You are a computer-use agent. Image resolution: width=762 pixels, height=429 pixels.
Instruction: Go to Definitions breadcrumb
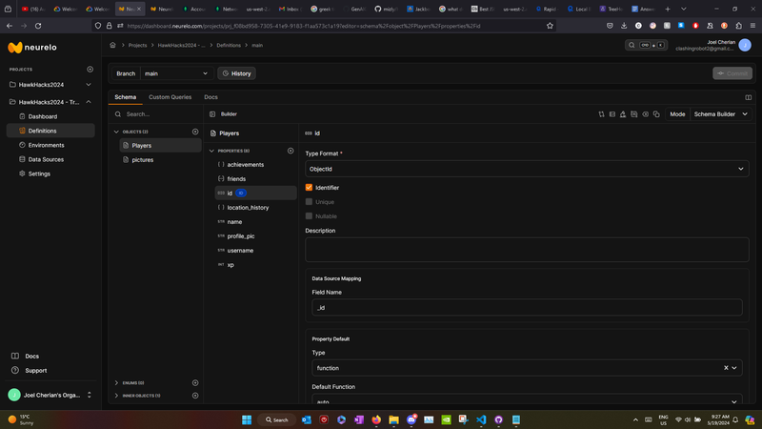pyautogui.click(x=229, y=45)
